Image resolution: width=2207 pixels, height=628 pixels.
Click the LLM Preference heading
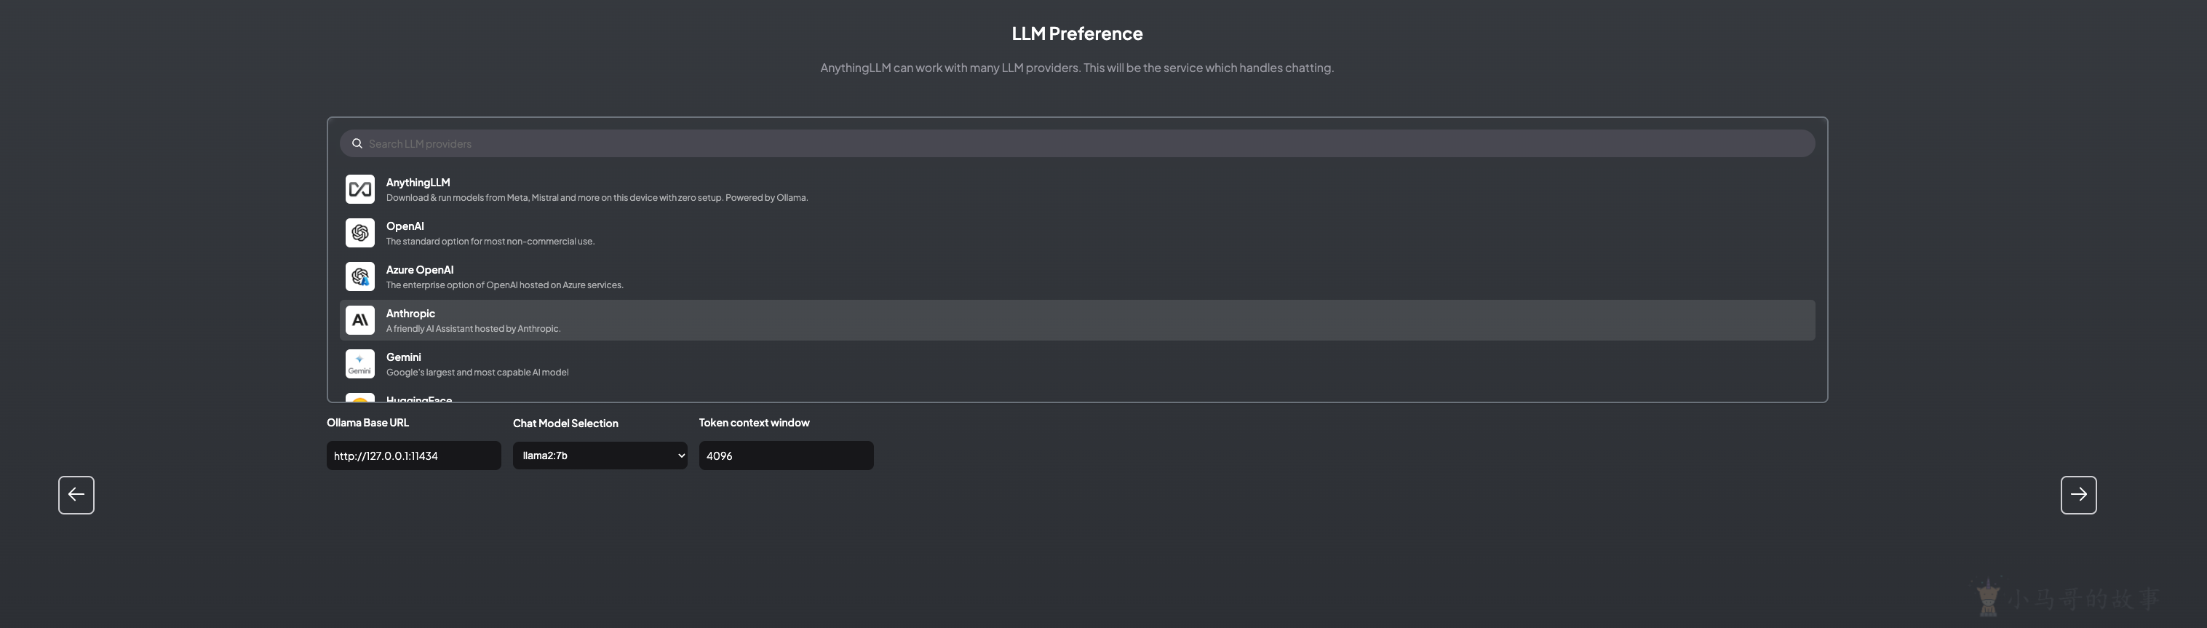[1077, 33]
